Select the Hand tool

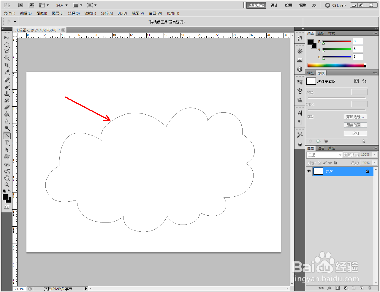pos(7,178)
